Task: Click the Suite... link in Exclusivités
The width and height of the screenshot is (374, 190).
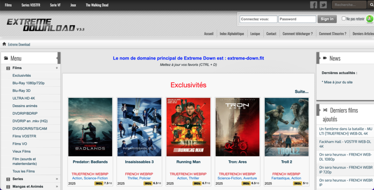Action: [301, 92]
